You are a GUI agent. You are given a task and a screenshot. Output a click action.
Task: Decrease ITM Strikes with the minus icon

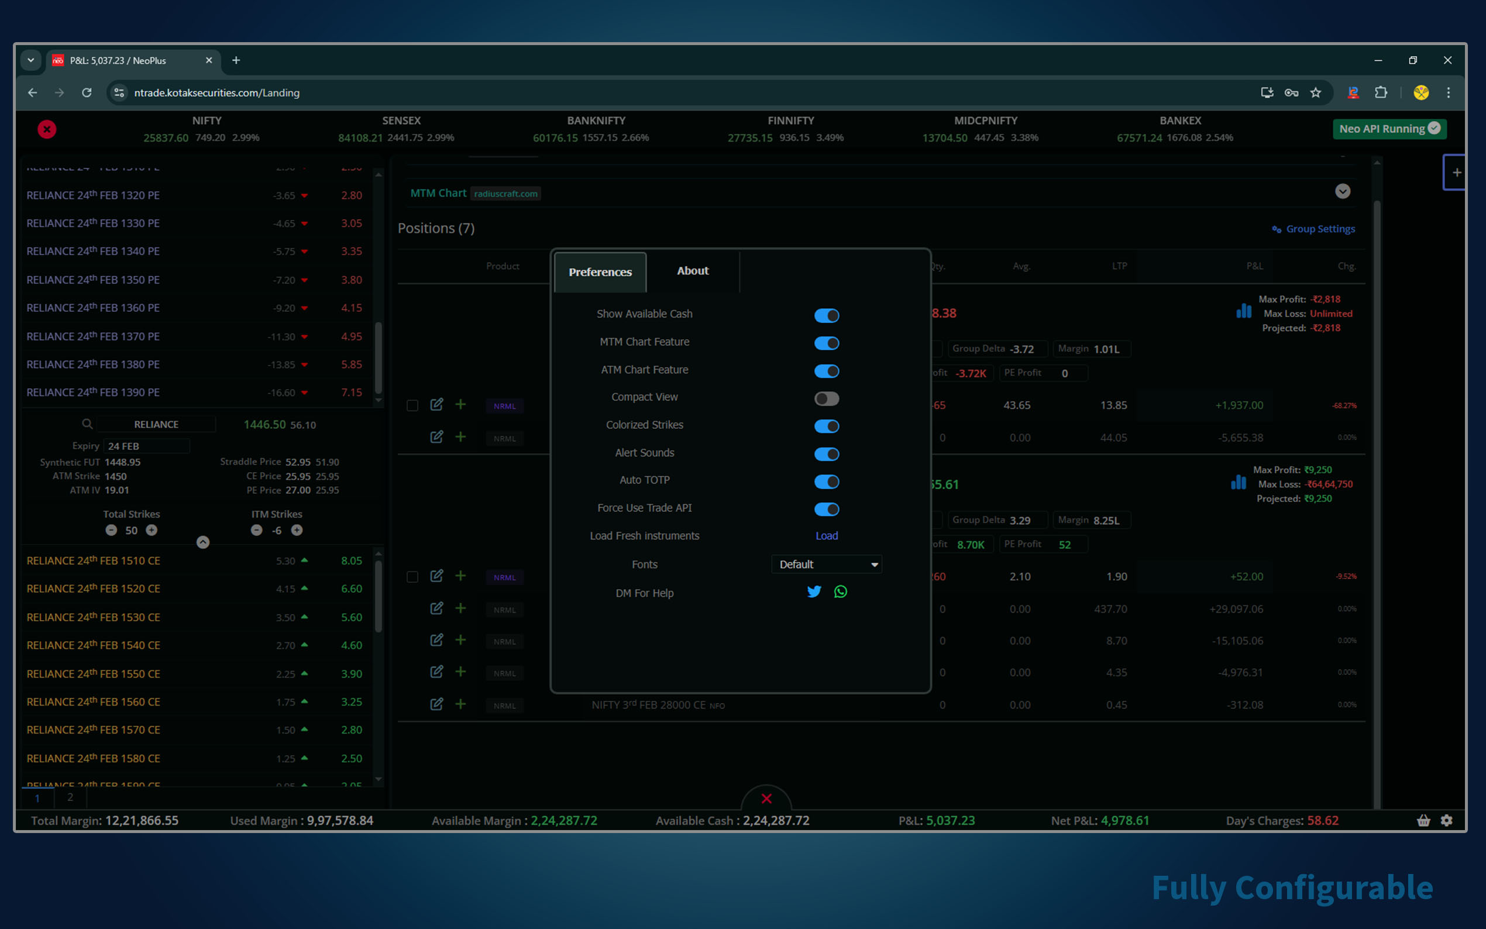tap(257, 530)
